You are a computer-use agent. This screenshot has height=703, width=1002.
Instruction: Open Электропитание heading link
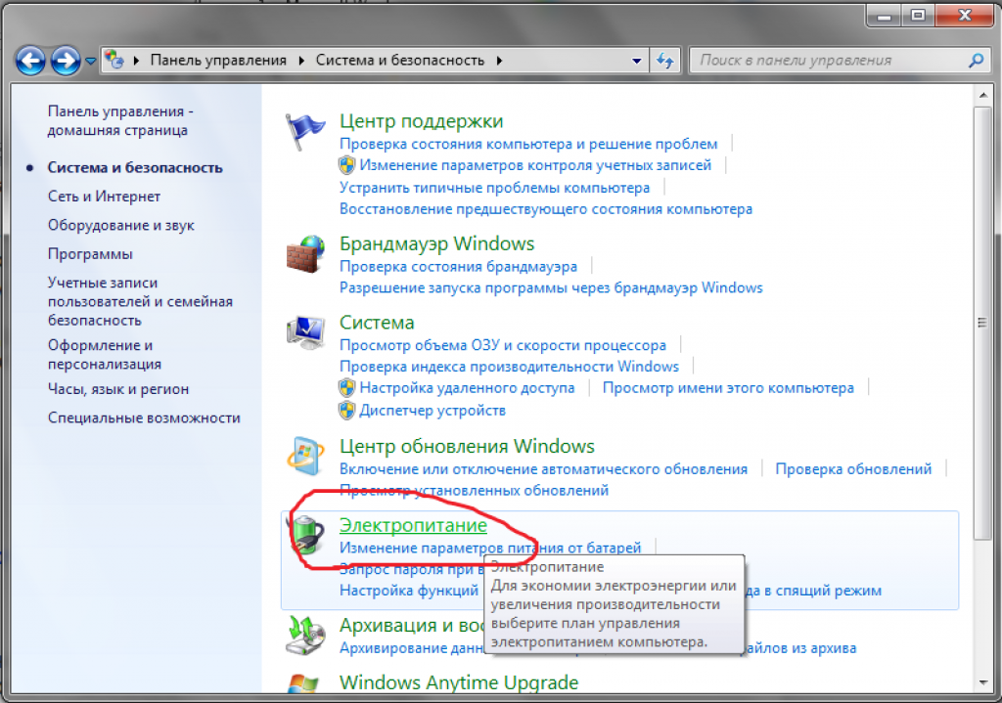413,525
